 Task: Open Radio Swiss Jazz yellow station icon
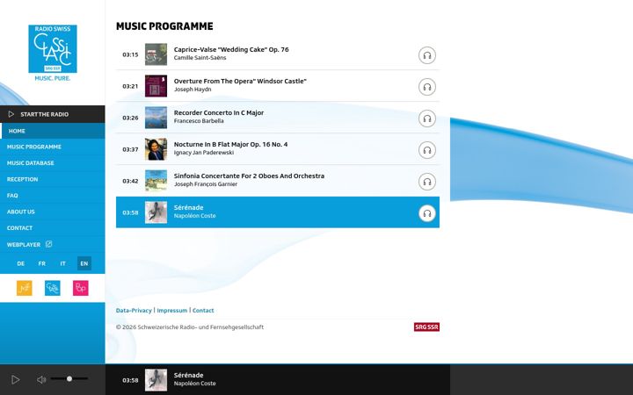pyautogui.click(x=25, y=288)
